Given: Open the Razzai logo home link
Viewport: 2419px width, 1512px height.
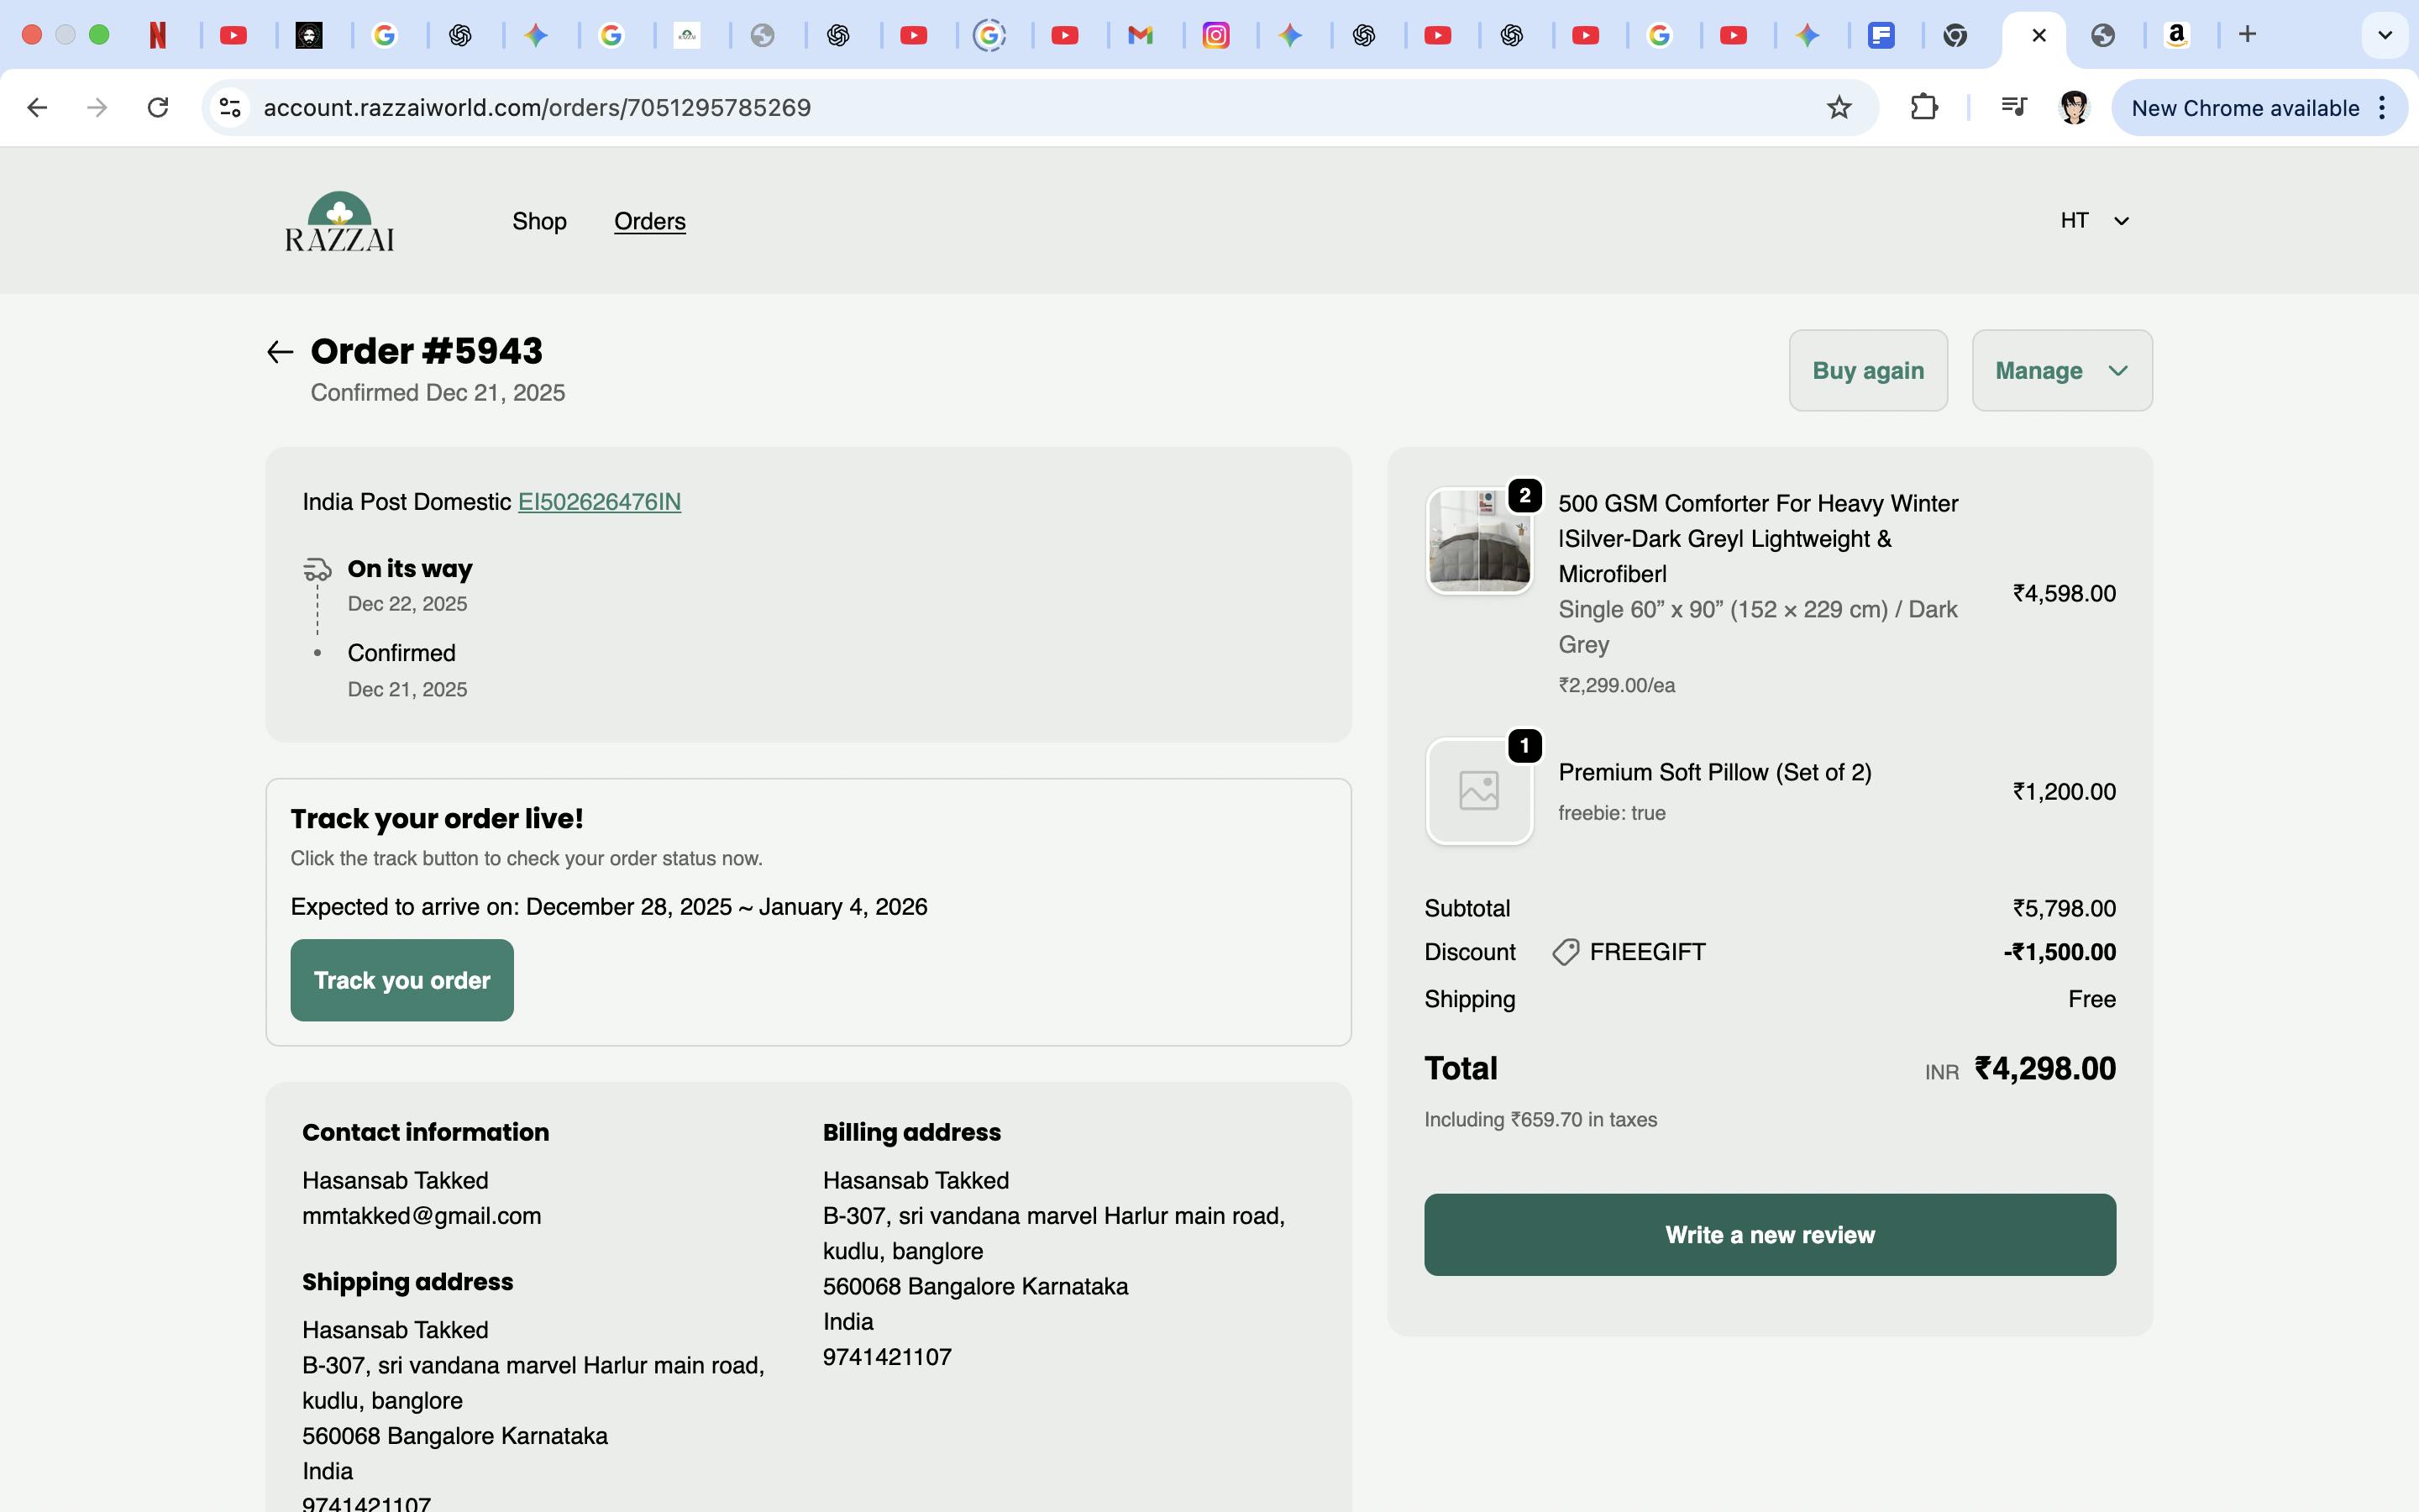Looking at the screenshot, I should 338,221.
